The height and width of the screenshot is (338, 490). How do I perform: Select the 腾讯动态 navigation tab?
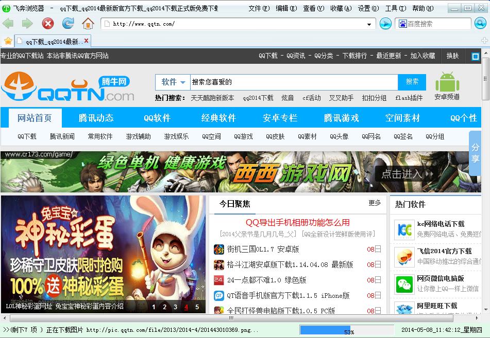pyautogui.click(x=96, y=118)
